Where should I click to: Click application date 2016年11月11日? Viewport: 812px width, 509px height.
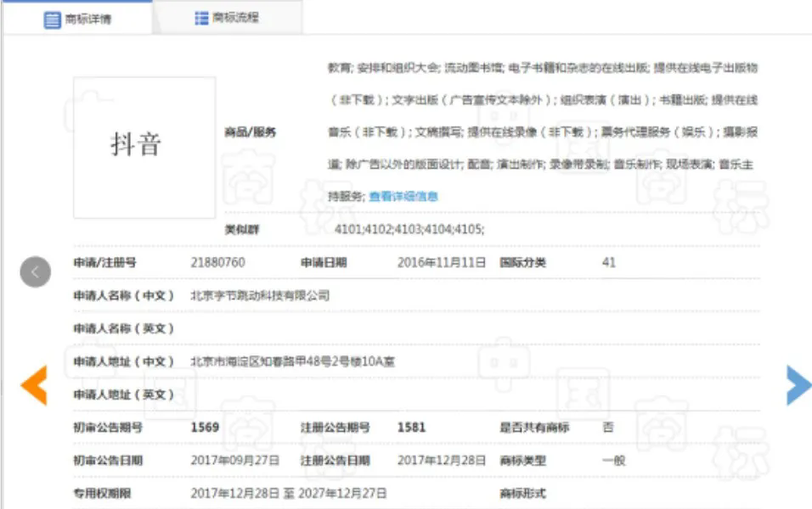tap(442, 263)
